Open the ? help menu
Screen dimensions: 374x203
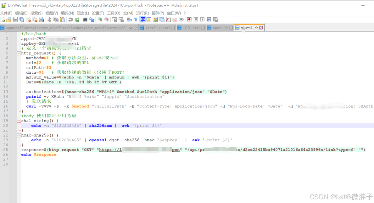185,13
